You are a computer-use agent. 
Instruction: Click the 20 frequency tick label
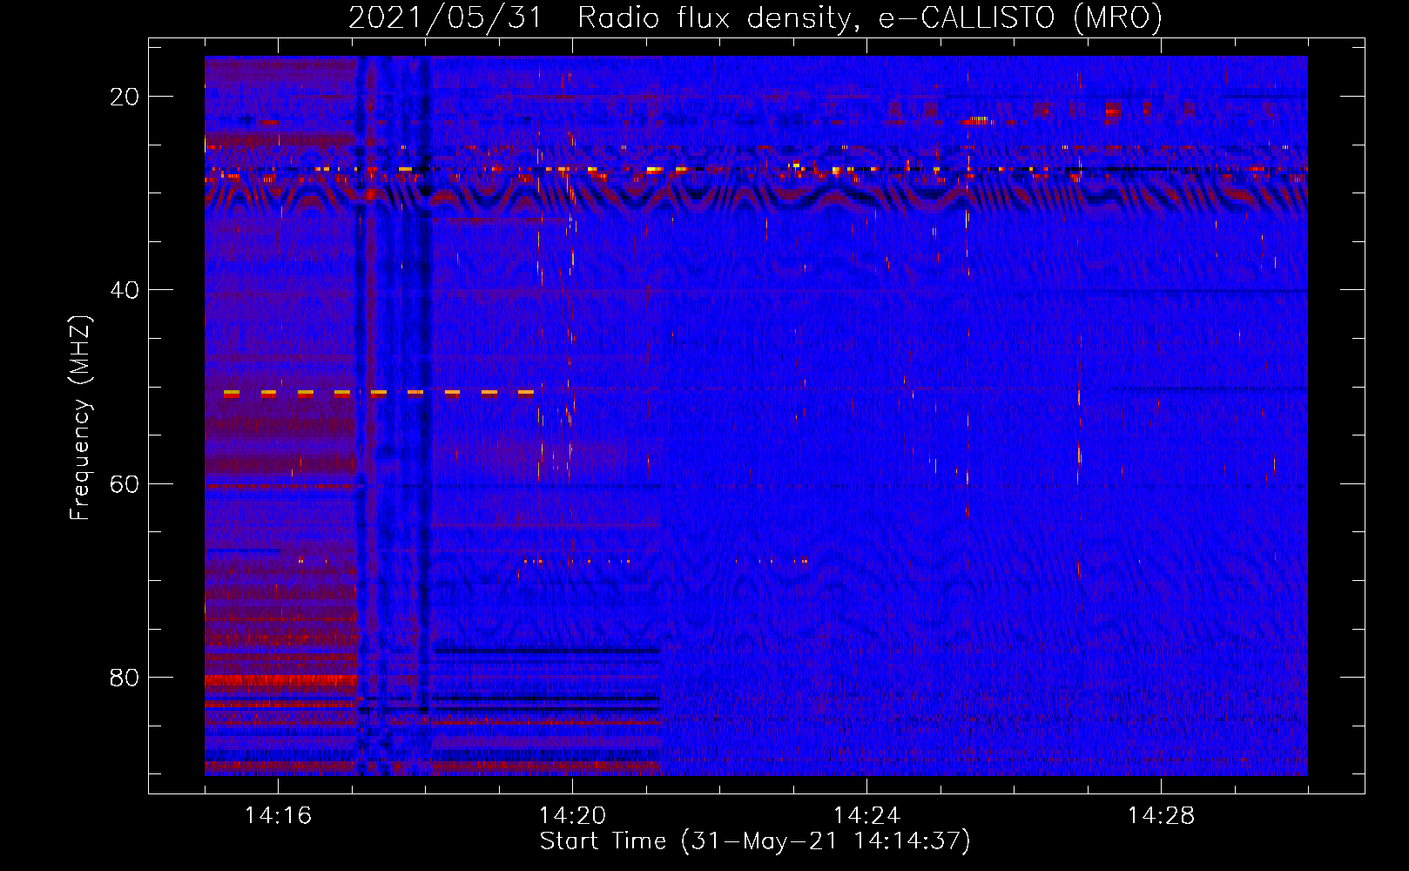(125, 97)
